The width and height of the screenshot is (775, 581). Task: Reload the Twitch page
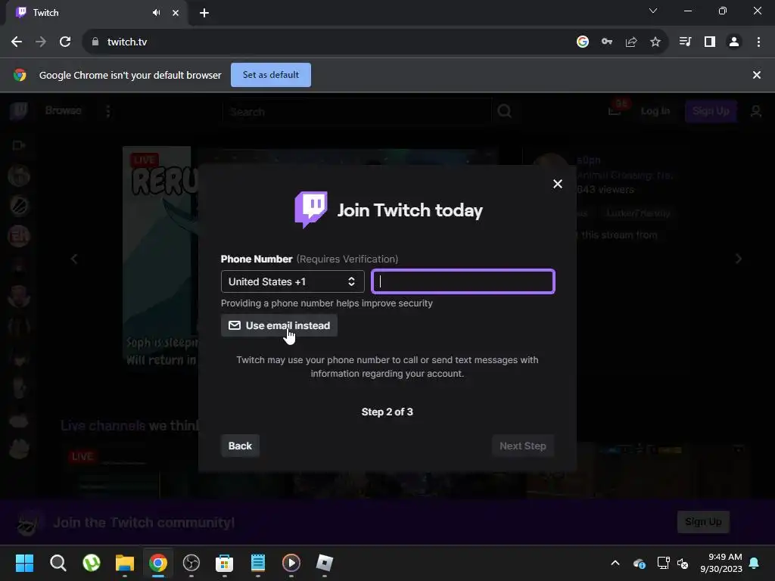tap(65, 42)
